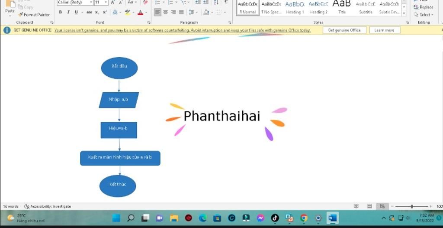The width and height of the screenshot is (443, 228).
Task: Apply the Heading 1 style
Action: (x=295, y=8)
